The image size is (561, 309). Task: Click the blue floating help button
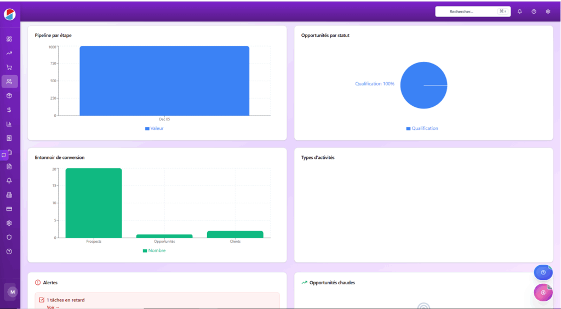click(x=543, y=272)
